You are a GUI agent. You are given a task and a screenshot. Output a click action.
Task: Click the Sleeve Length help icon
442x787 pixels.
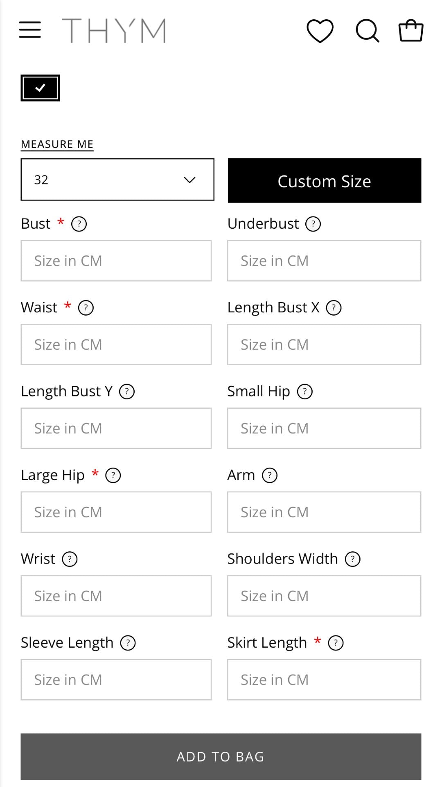pos(129,643)
